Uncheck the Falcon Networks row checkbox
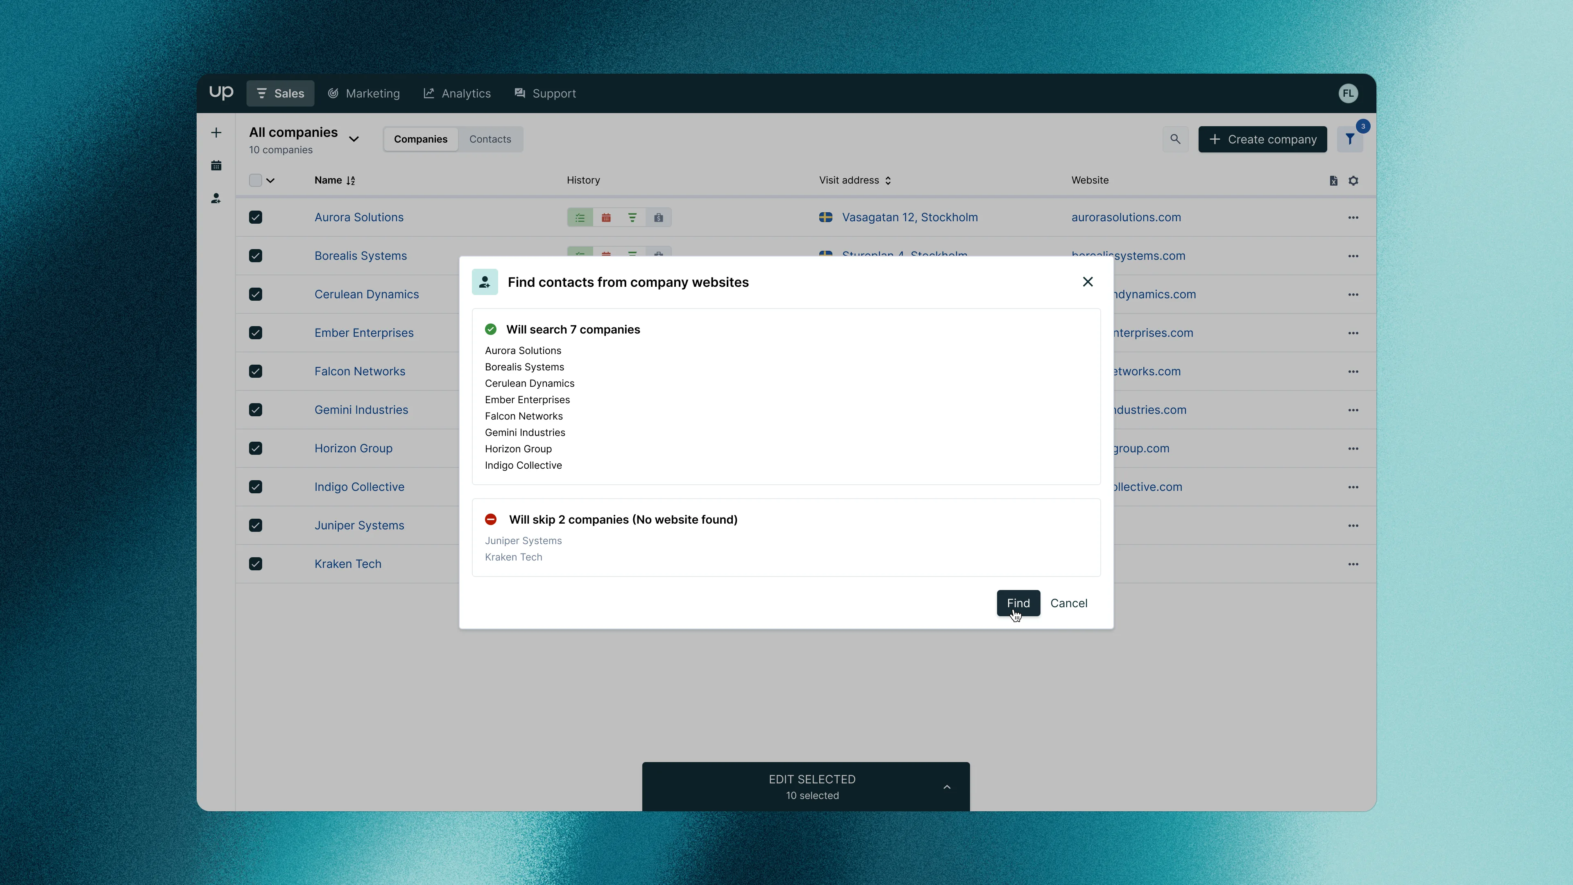 [255, 371]
